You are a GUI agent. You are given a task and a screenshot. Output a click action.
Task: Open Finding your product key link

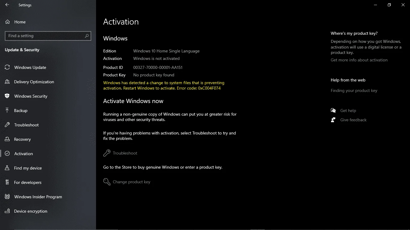point(354,90)
